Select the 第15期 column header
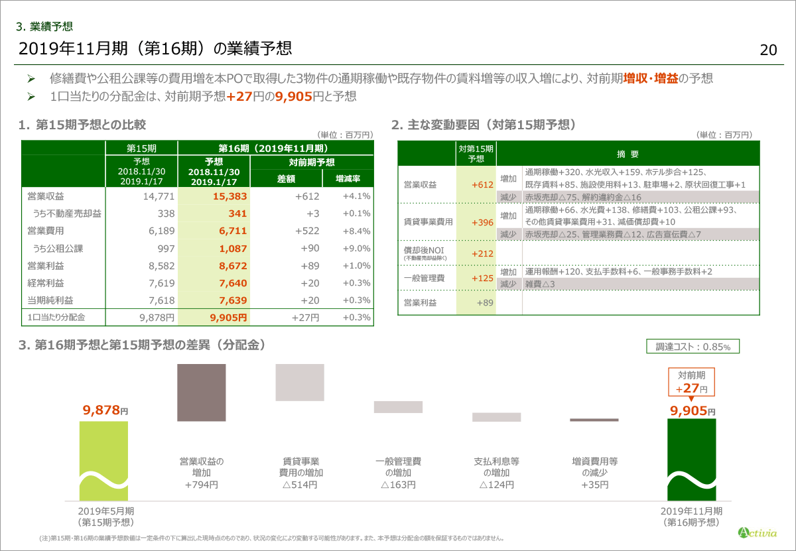Screen dimensions: 796x551 [141, 148]
